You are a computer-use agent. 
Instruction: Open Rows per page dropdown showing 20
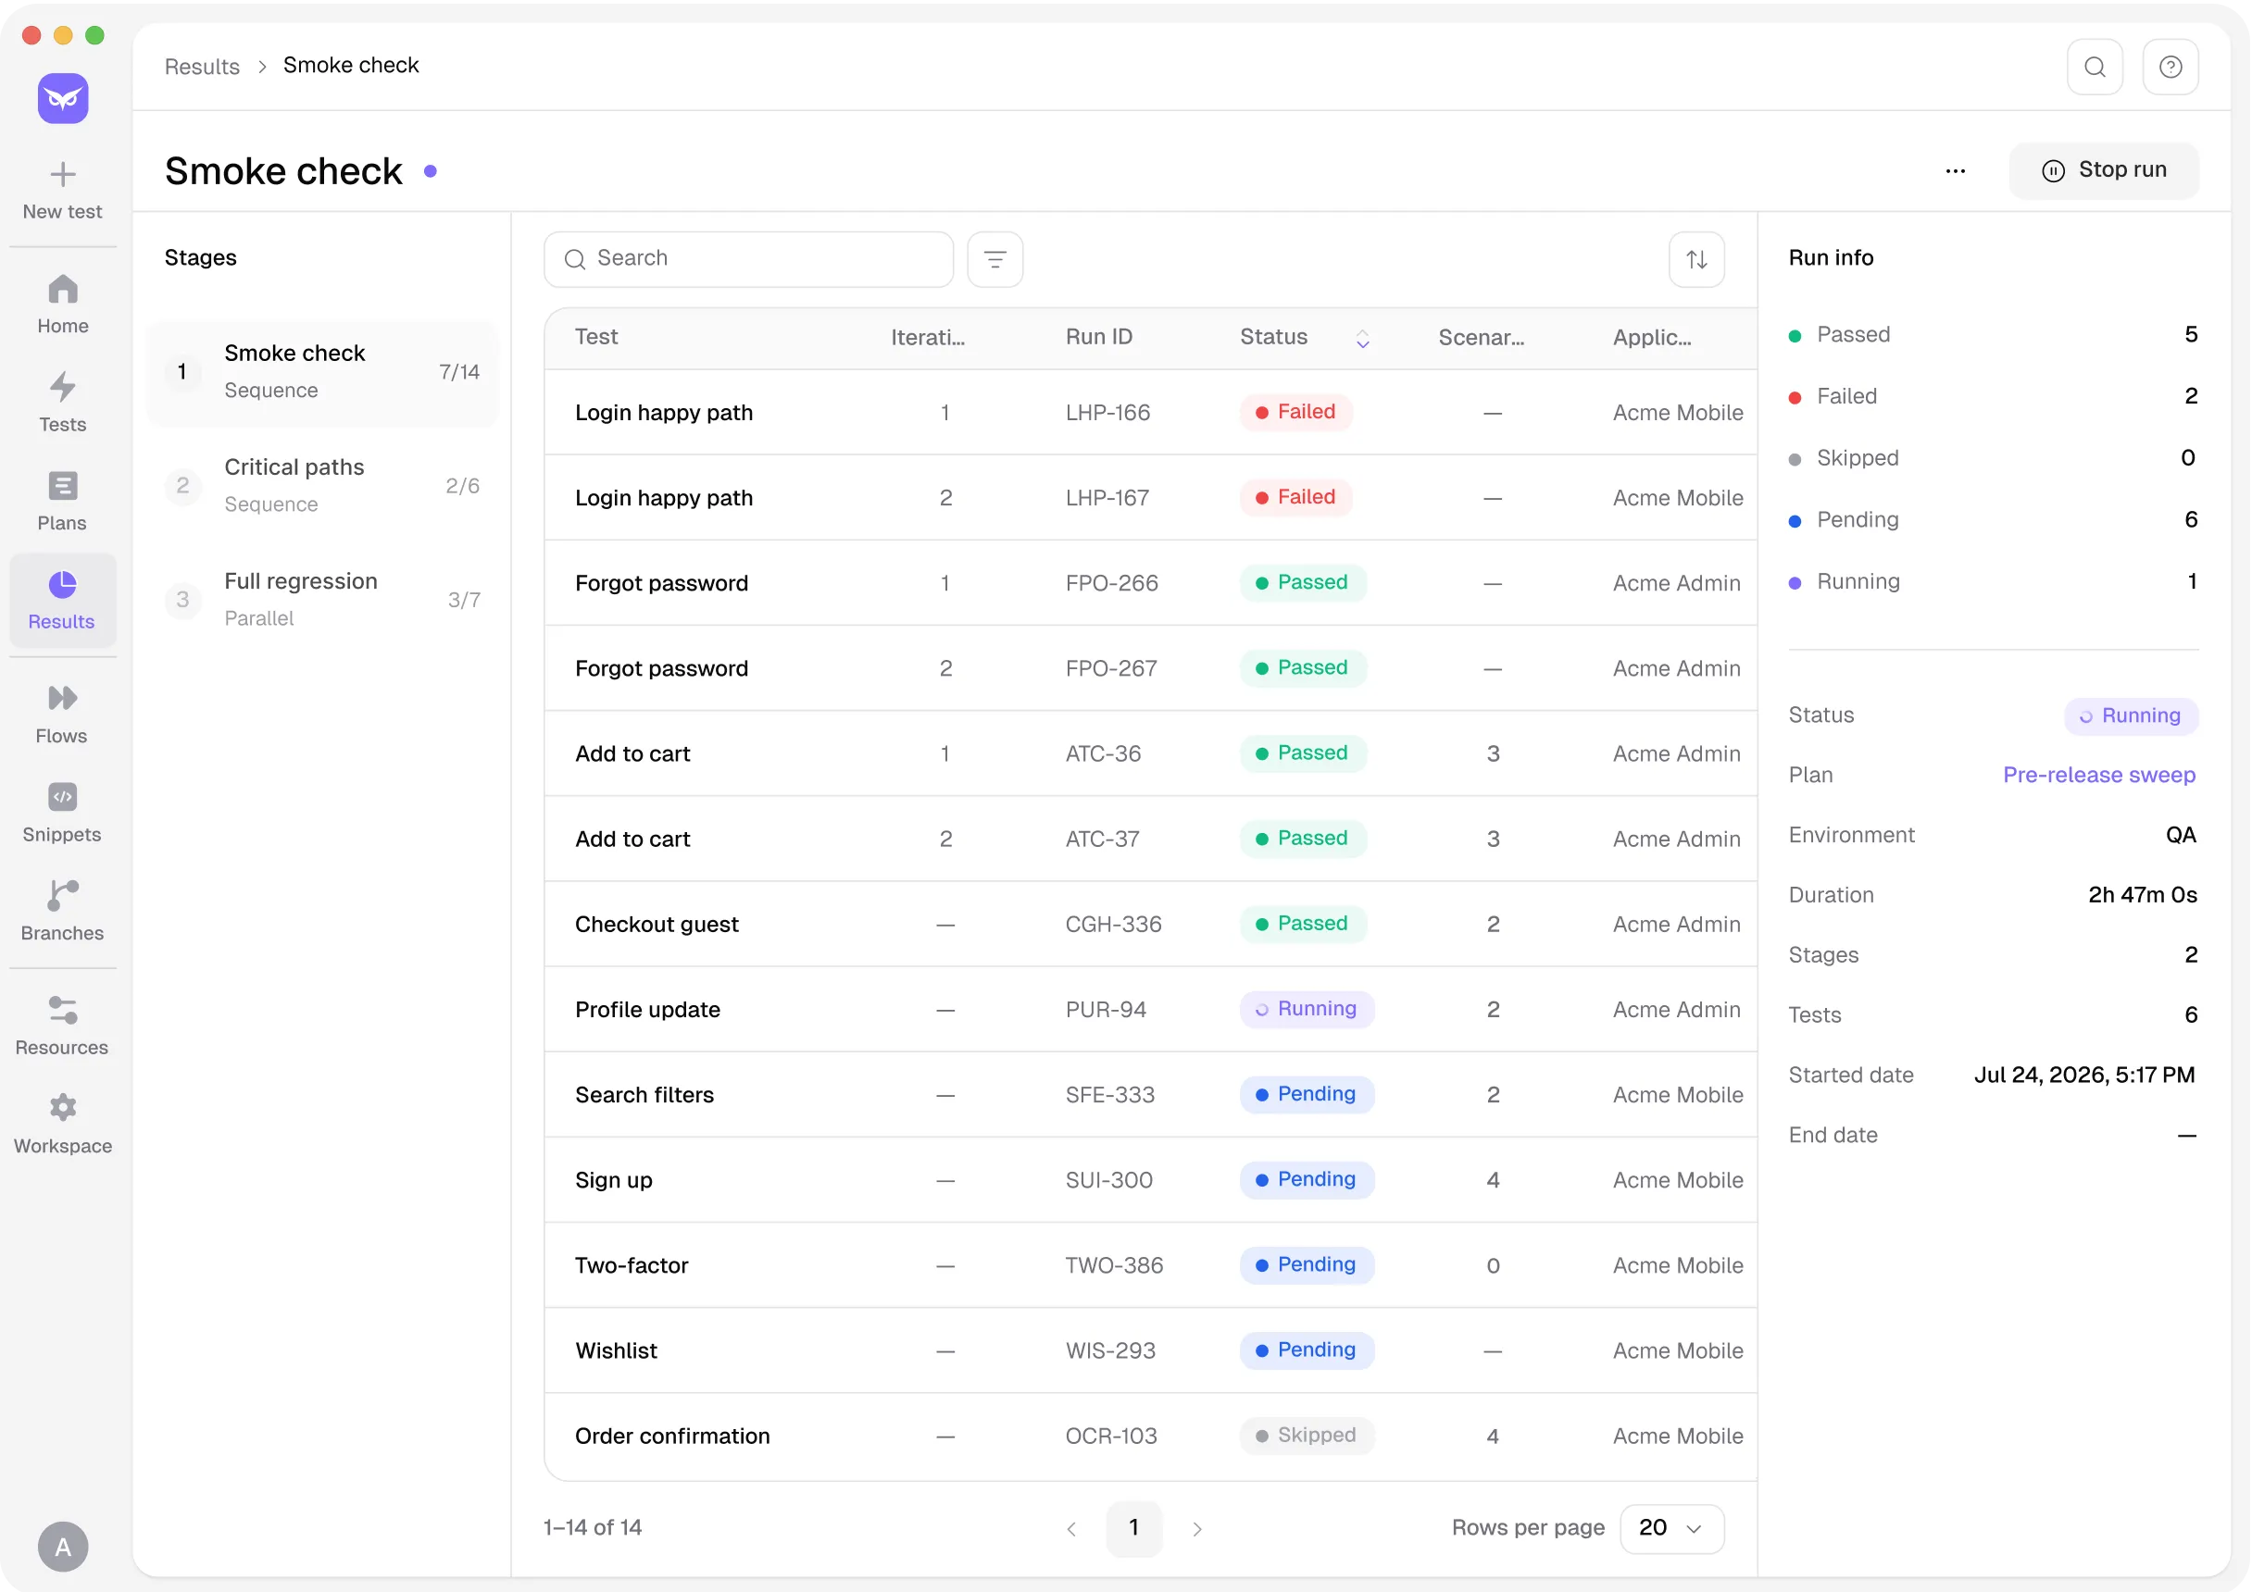click(x=1672, y=1528)
